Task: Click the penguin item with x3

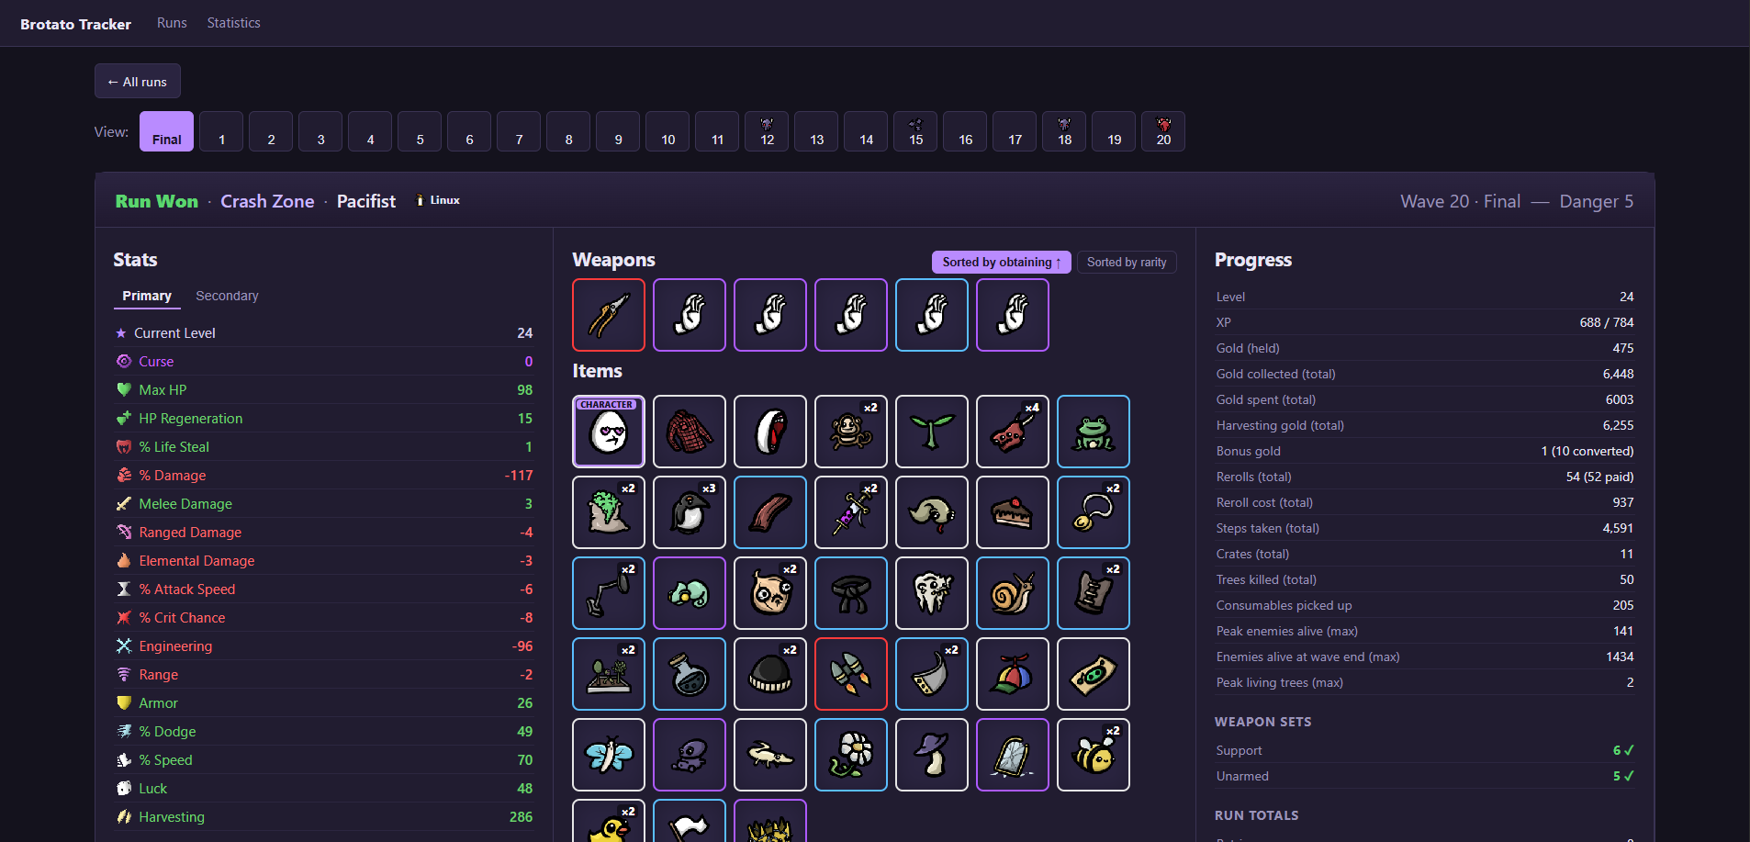Action: [x=690, y=512]
